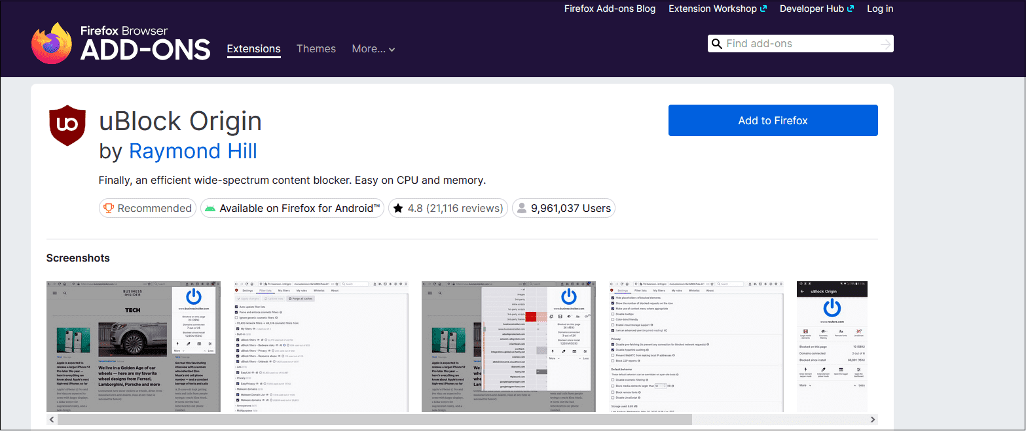Click the Log in link
The width and height of the screenshot is (1026, 431).
coord(879,9)
